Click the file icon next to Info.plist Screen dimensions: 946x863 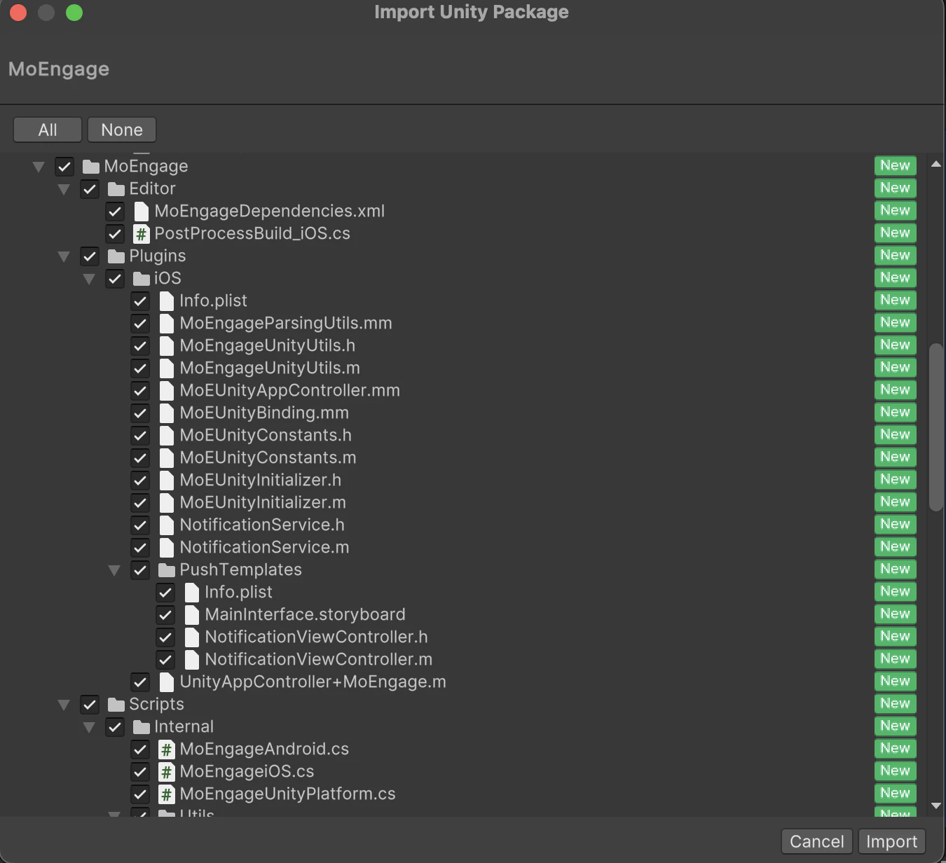coord(166,301)
